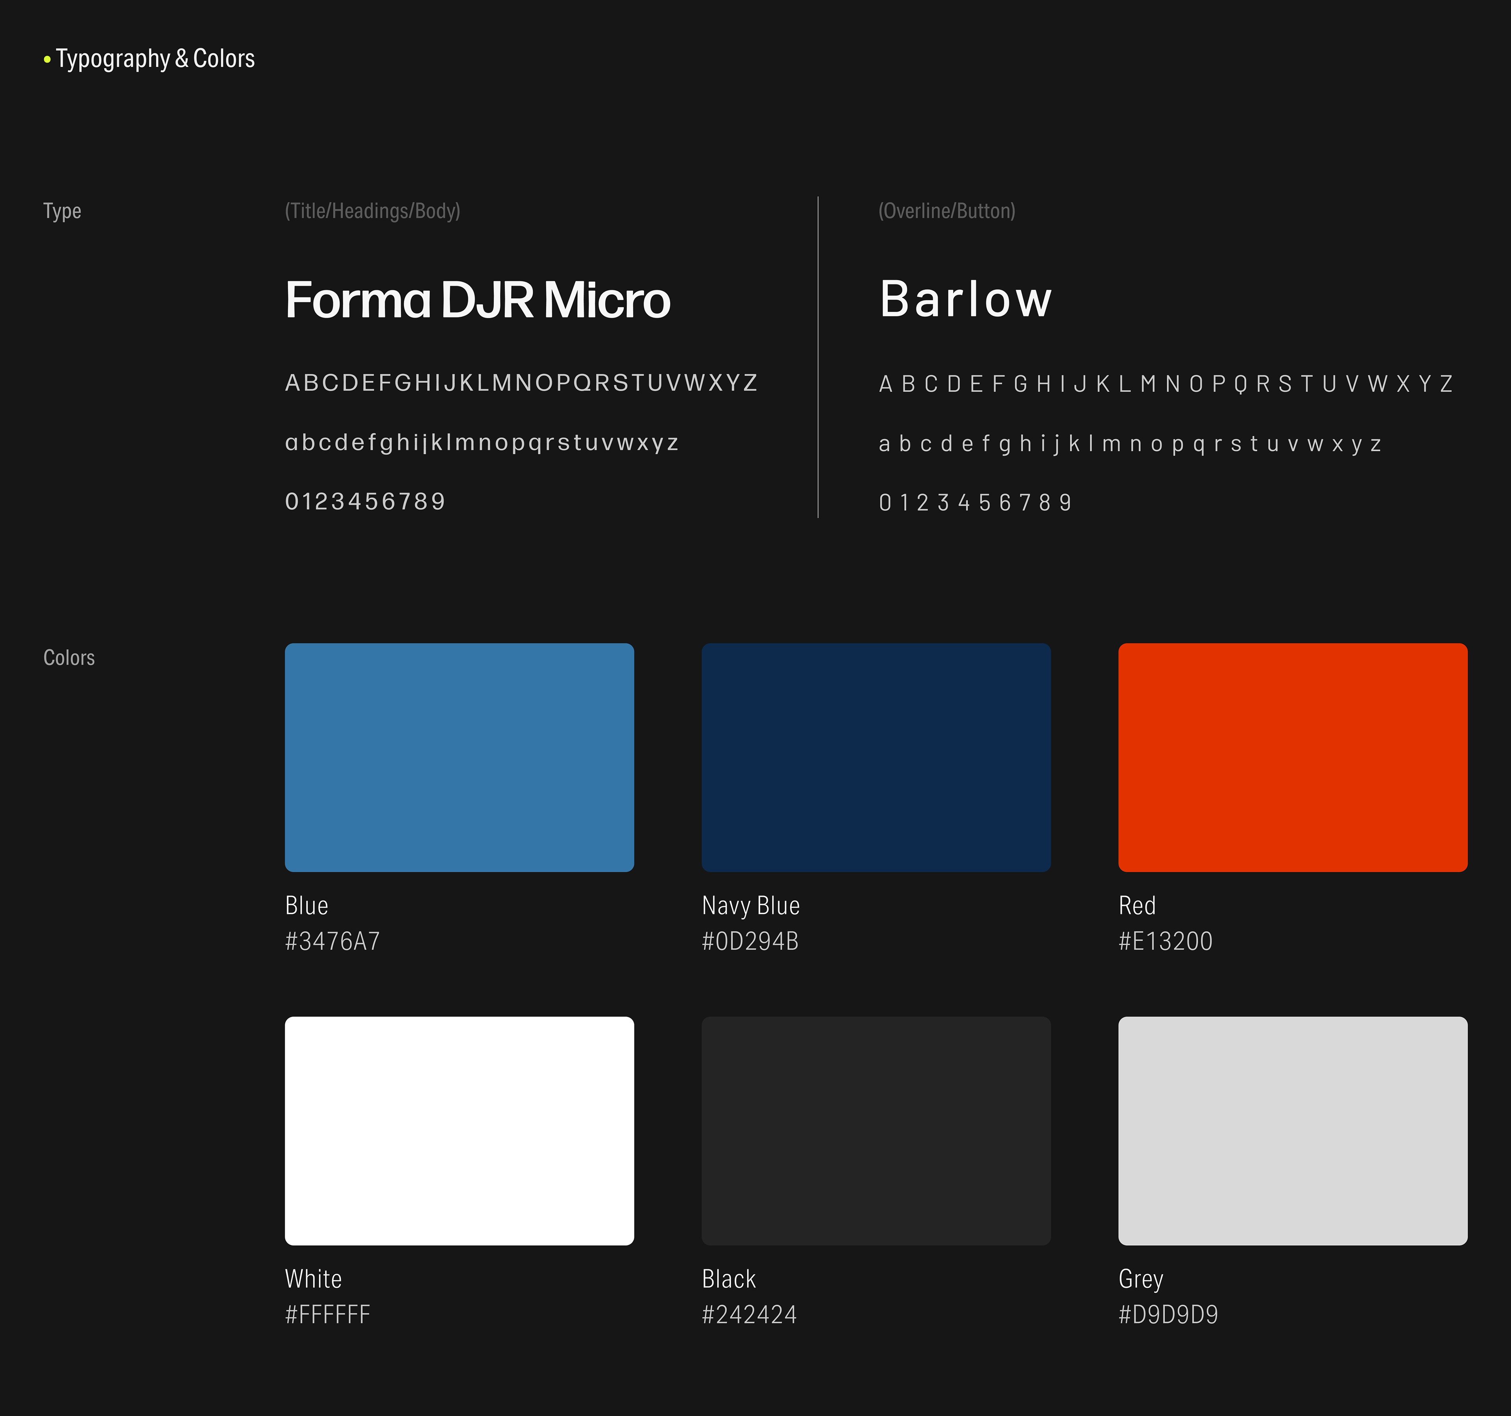This screenshot has width=1511, height=1416.
Task: Click the Black color swatch
Action: click(876, 1130)
